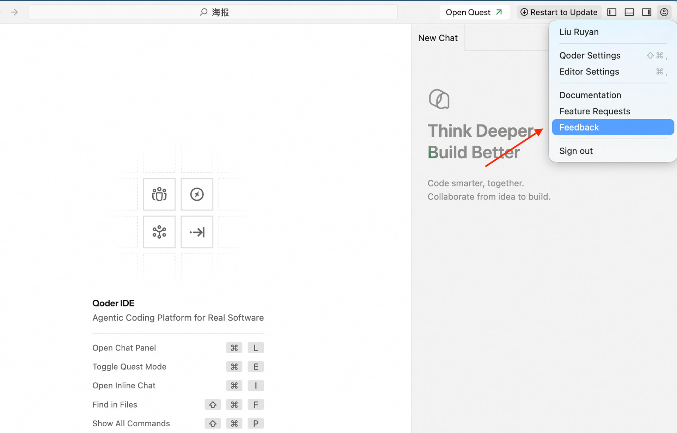Click the node graph tile icon
This screenshot has height=433, width=677.
(x=159, y=232)
